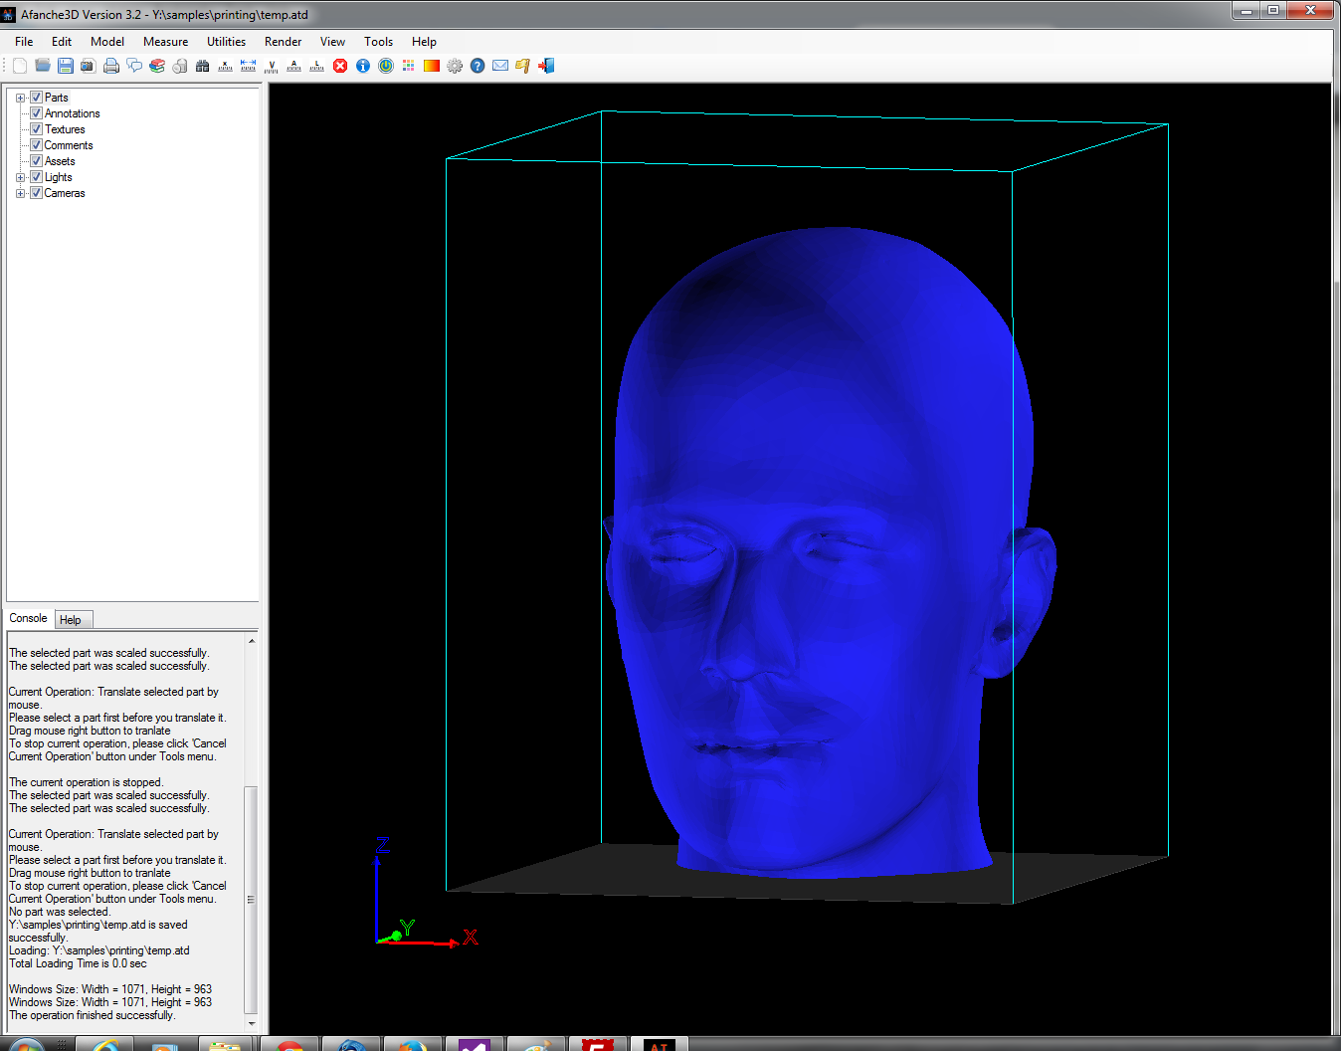
Task: Expand the Lights tree node
Action: 20,177
